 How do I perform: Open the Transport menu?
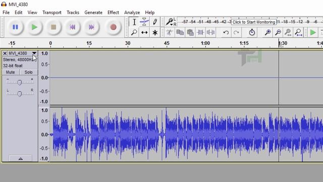click(52, 12)
